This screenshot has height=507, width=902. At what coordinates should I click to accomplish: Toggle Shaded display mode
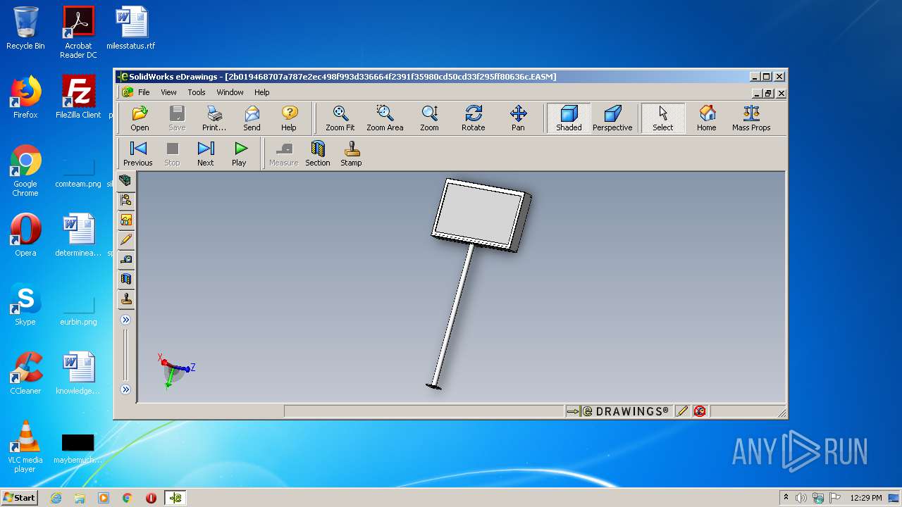tap(569, 118)
